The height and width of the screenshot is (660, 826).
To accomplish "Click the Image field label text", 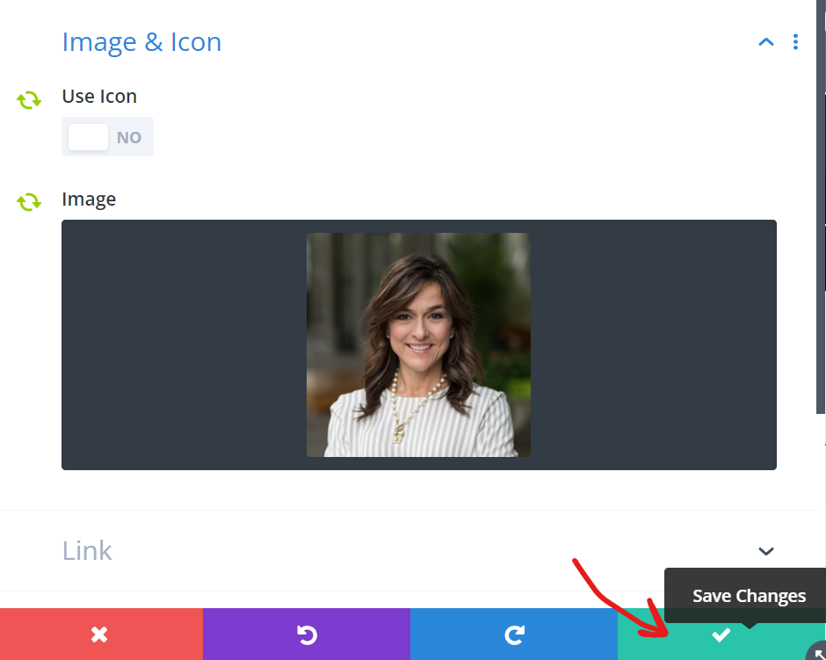I will pos(89,199).
